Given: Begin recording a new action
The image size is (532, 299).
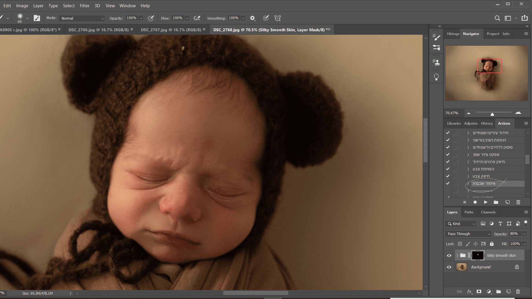Looking at the screenshot, I should 475,202.
